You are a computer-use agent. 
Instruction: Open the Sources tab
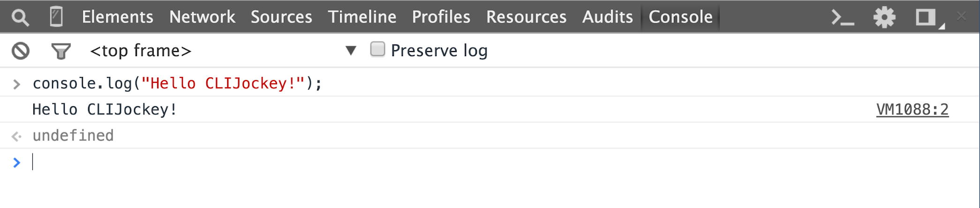(281, 17)
